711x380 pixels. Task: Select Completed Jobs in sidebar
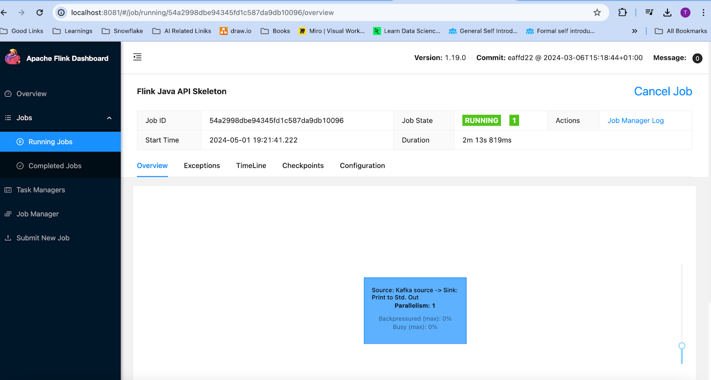60,166
